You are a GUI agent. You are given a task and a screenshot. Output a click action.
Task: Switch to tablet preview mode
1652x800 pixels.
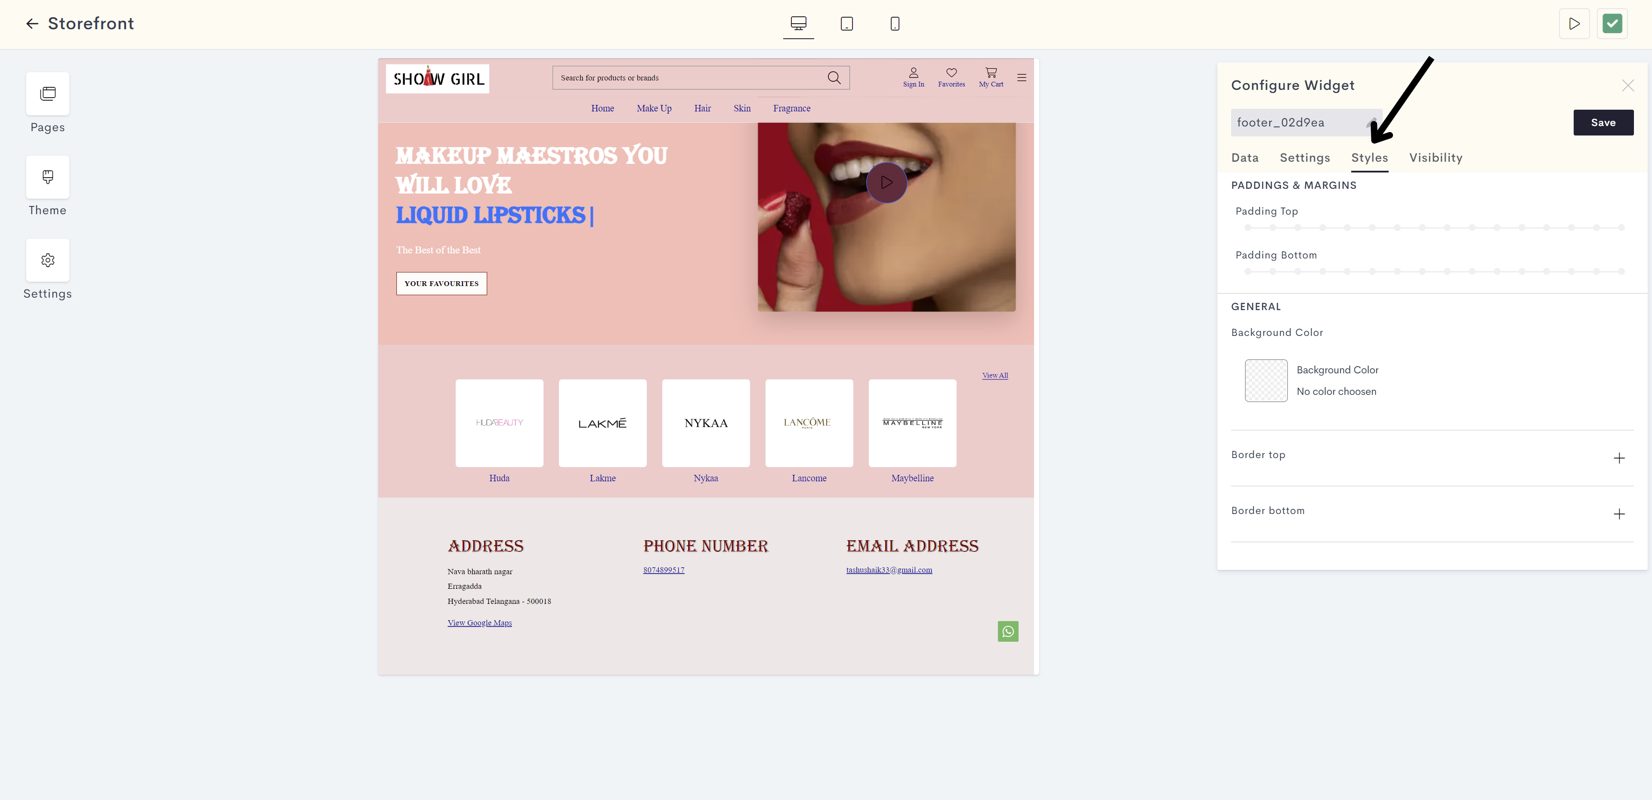click(x=846, y=24)
